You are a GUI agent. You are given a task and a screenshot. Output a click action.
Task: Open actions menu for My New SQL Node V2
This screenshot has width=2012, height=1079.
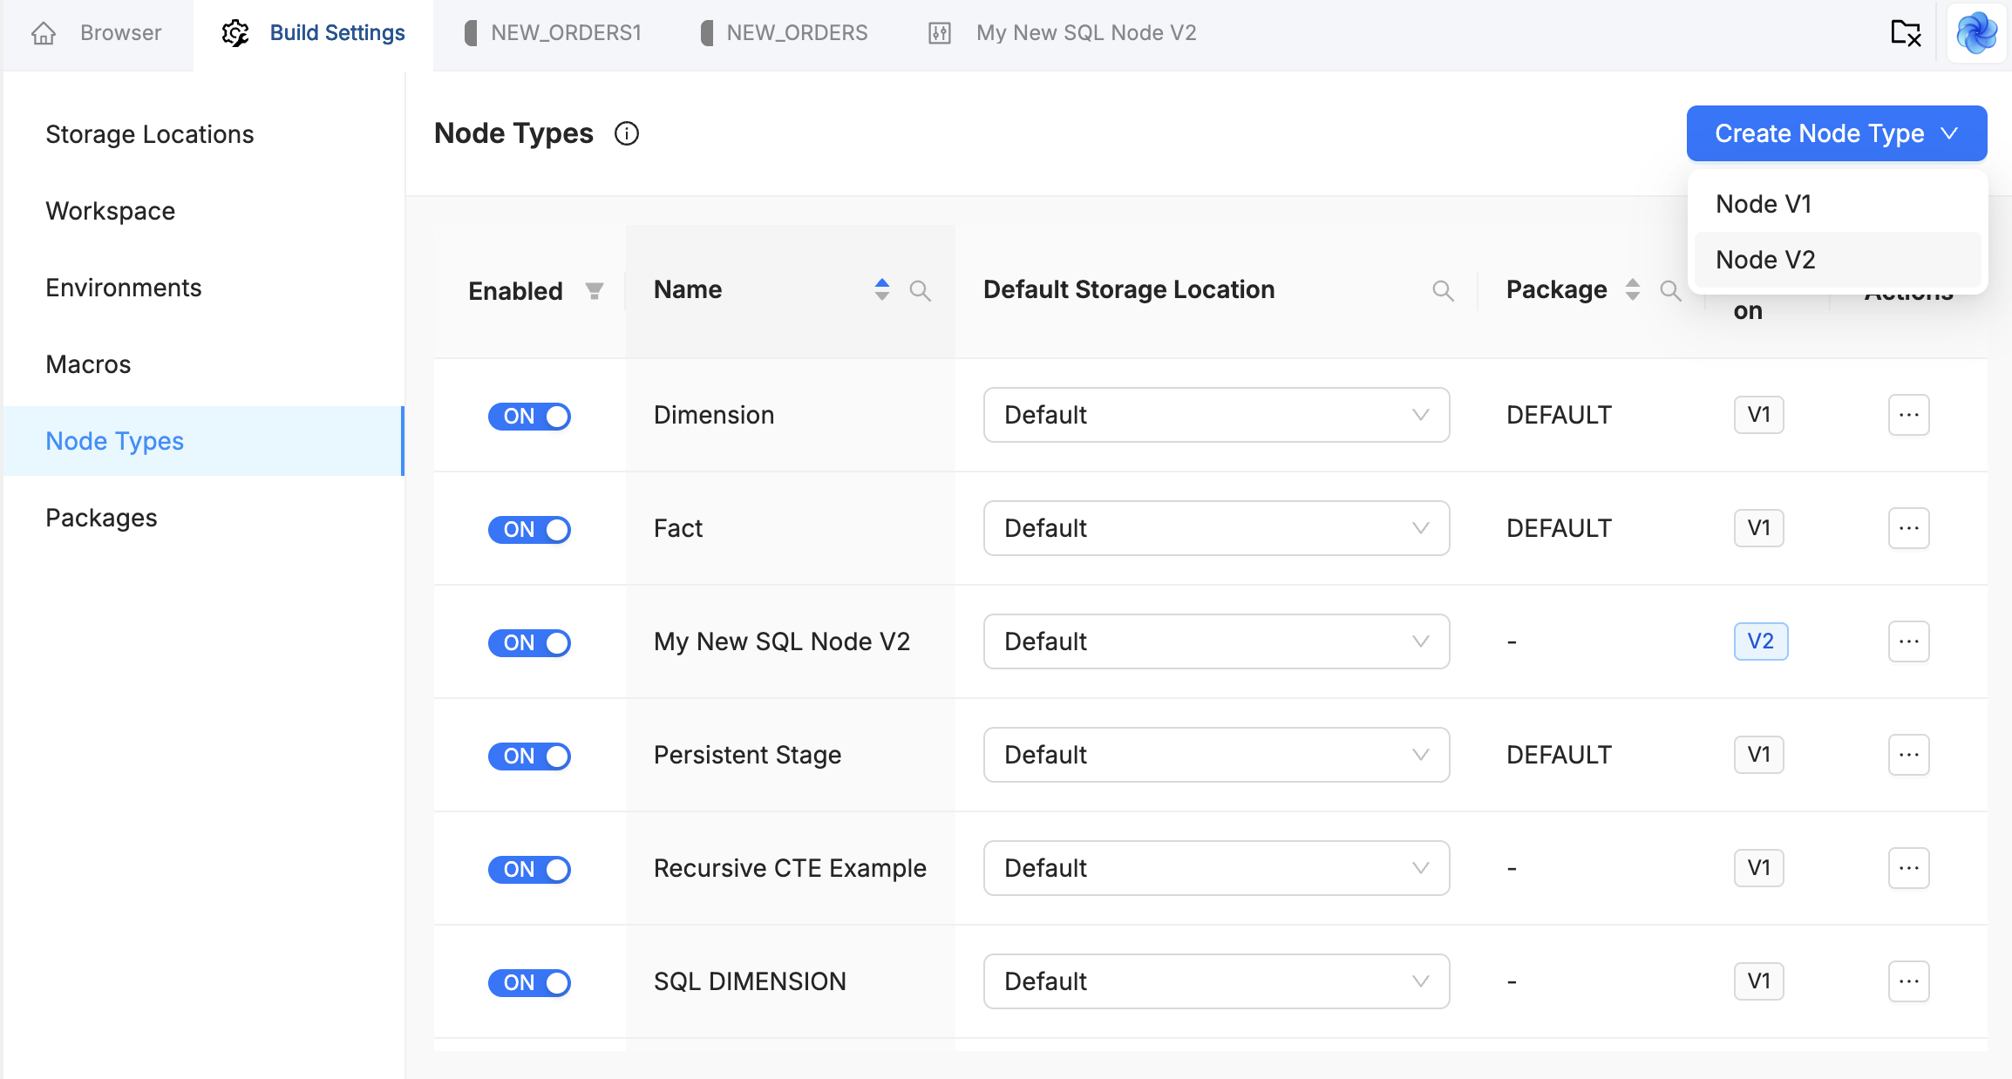pyautogui.click(x=1908, y=641)
